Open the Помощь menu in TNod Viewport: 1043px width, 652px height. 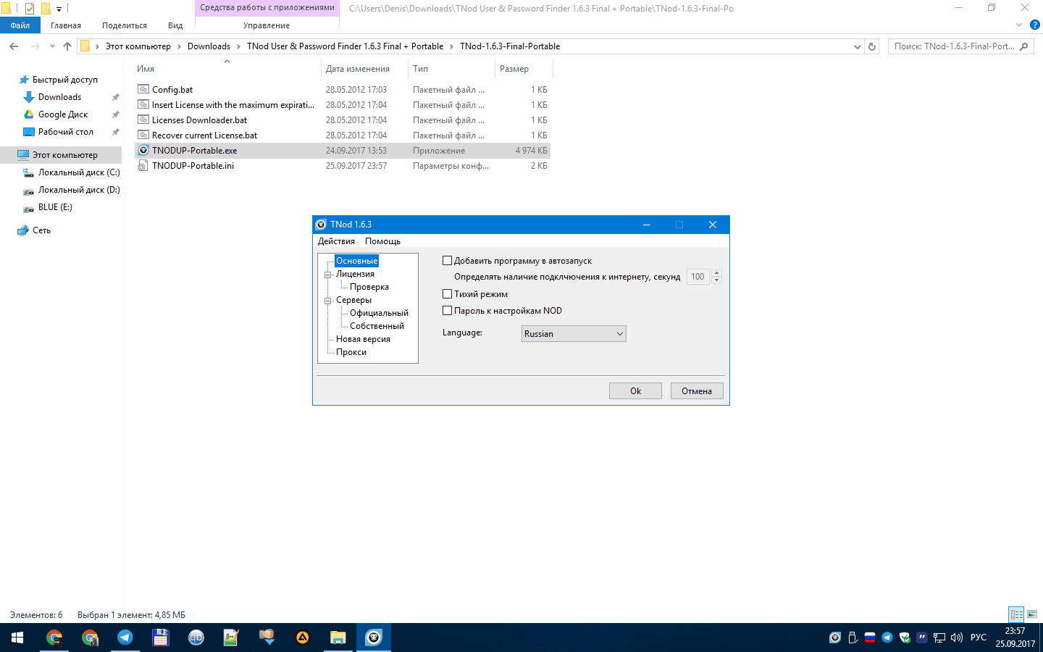click(x=382, y=241)
